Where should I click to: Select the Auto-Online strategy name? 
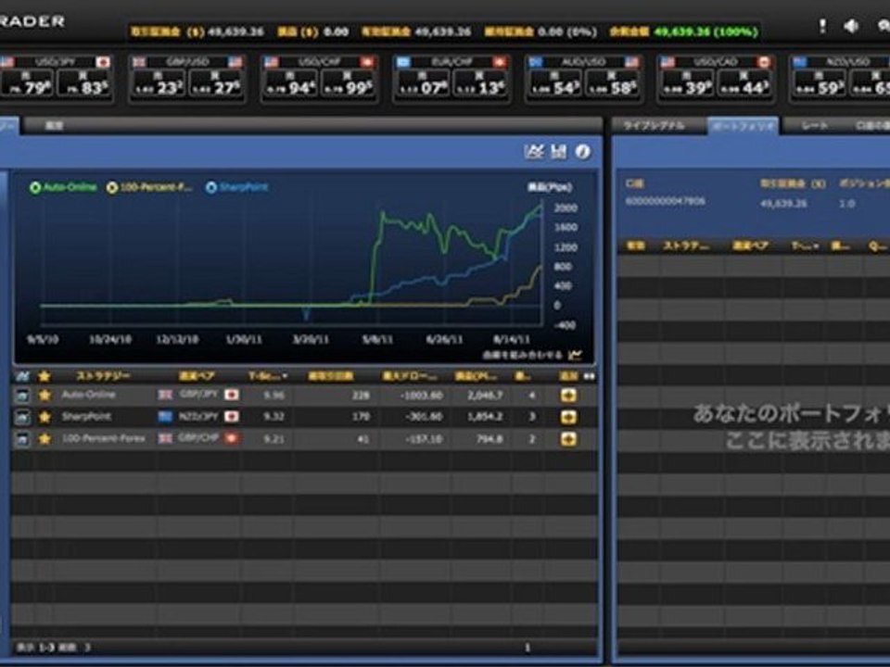pos(89,395)
